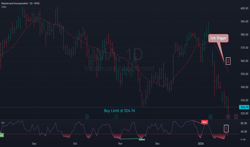Click the 520.00 price axis label
The height and width of the screenshot is (147, 250).
coord(244,113)
